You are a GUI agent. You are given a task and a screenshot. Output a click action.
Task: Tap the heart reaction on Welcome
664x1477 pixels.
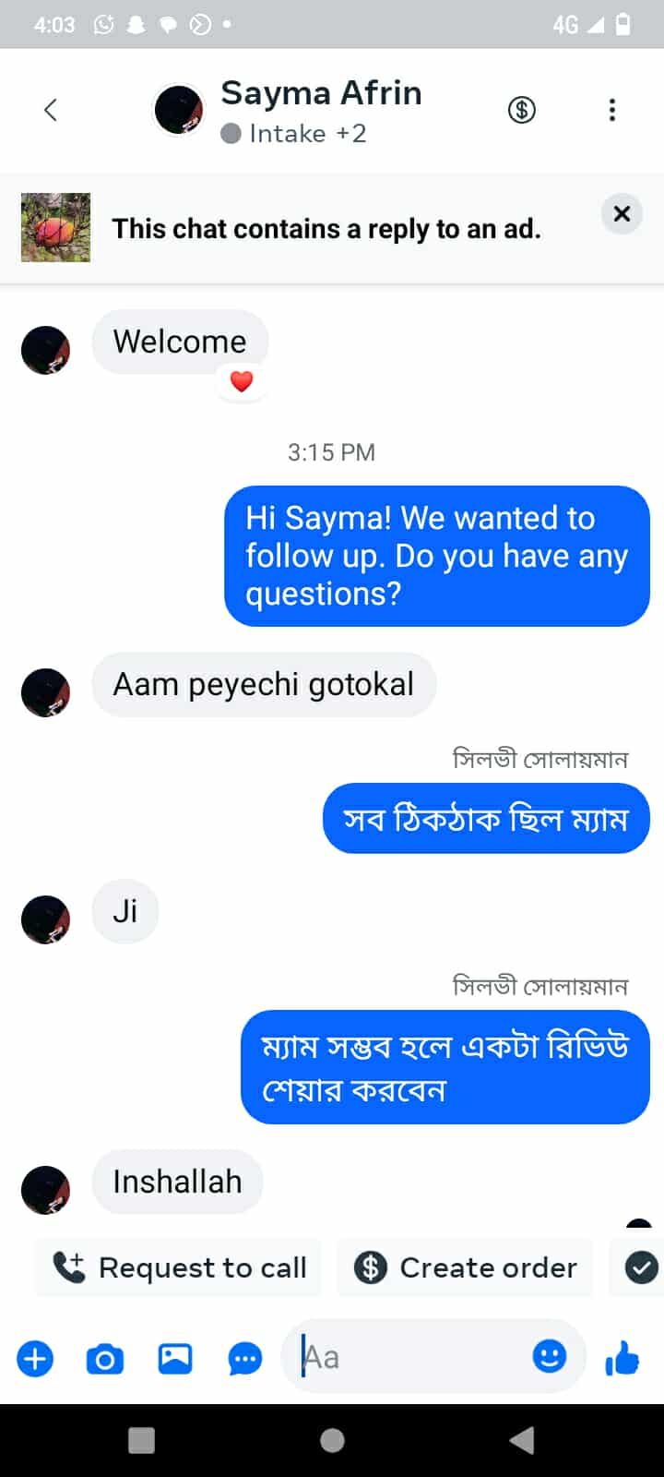(x=242, y=381)
